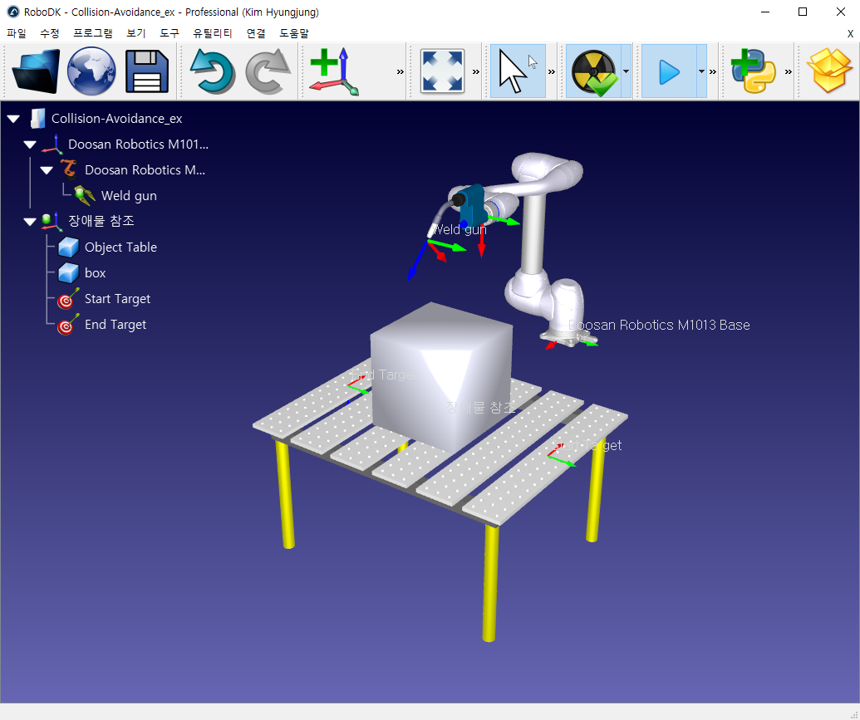Open the 보기 menu
This screenshot has height=720, width=860.
tap(136, 33)
